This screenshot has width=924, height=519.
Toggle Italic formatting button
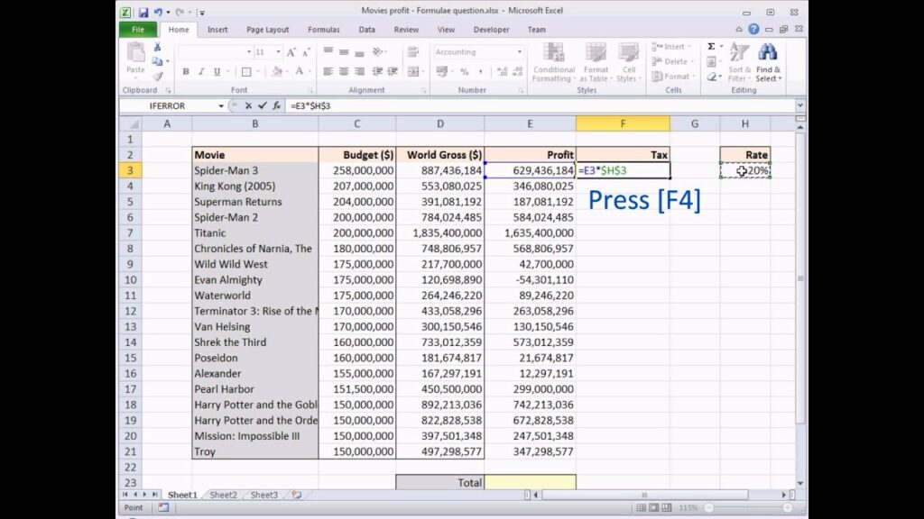(201, 72)
